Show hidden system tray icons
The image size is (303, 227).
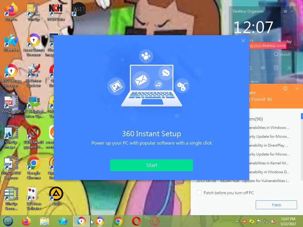pyautogui.click(x=237, y=221)
